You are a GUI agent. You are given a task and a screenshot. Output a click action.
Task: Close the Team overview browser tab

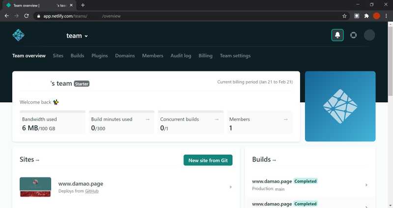click(71, 5)
